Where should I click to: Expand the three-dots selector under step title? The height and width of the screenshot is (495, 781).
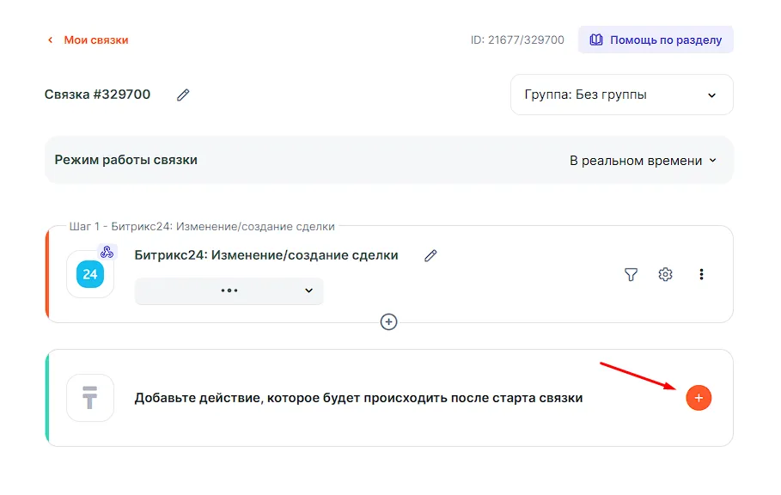click(x=229, y=290)
